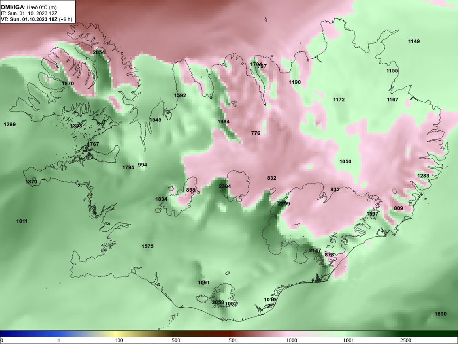Click the 1834 map value
This screenshot has width=458, height=344.
[161, 199]
